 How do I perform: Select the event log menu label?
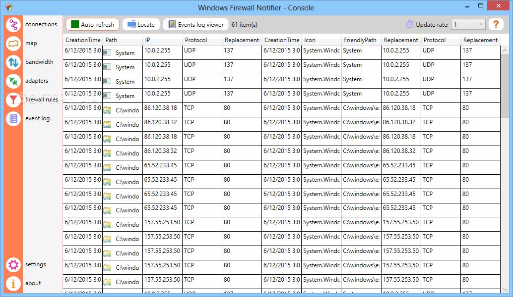38,118
